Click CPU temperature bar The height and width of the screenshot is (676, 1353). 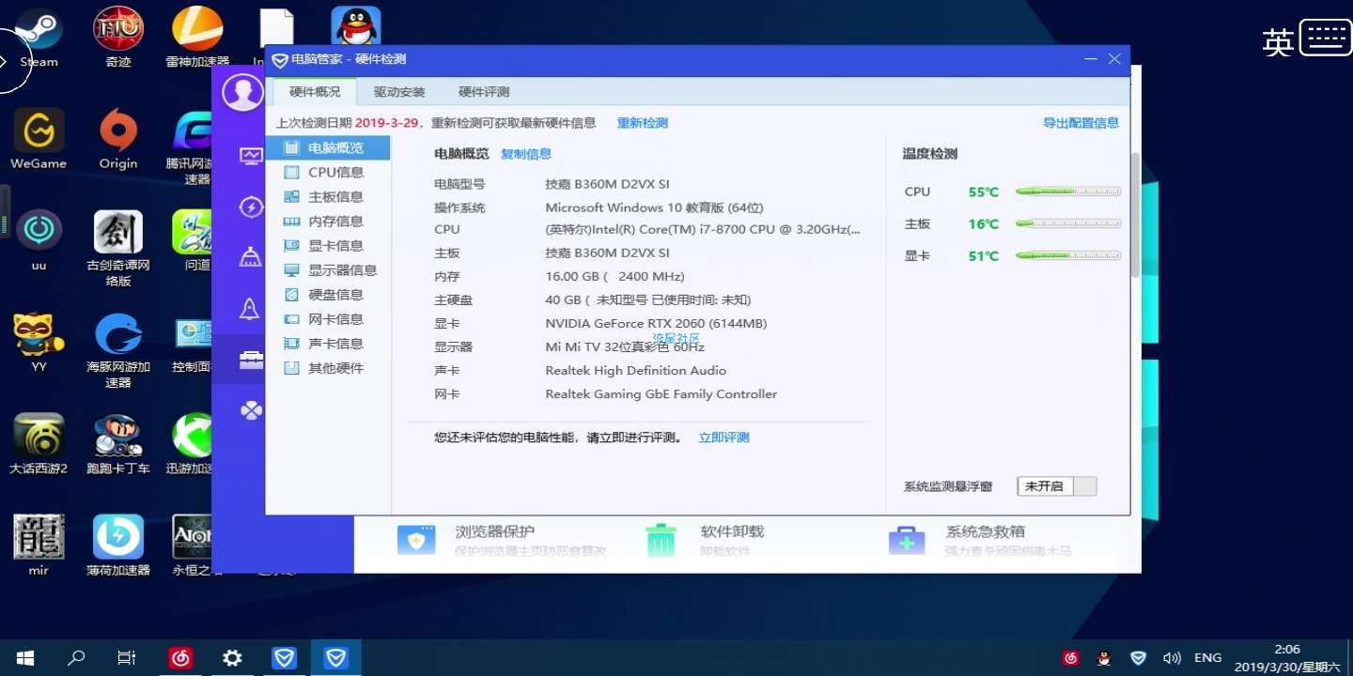pos(1068,192)
